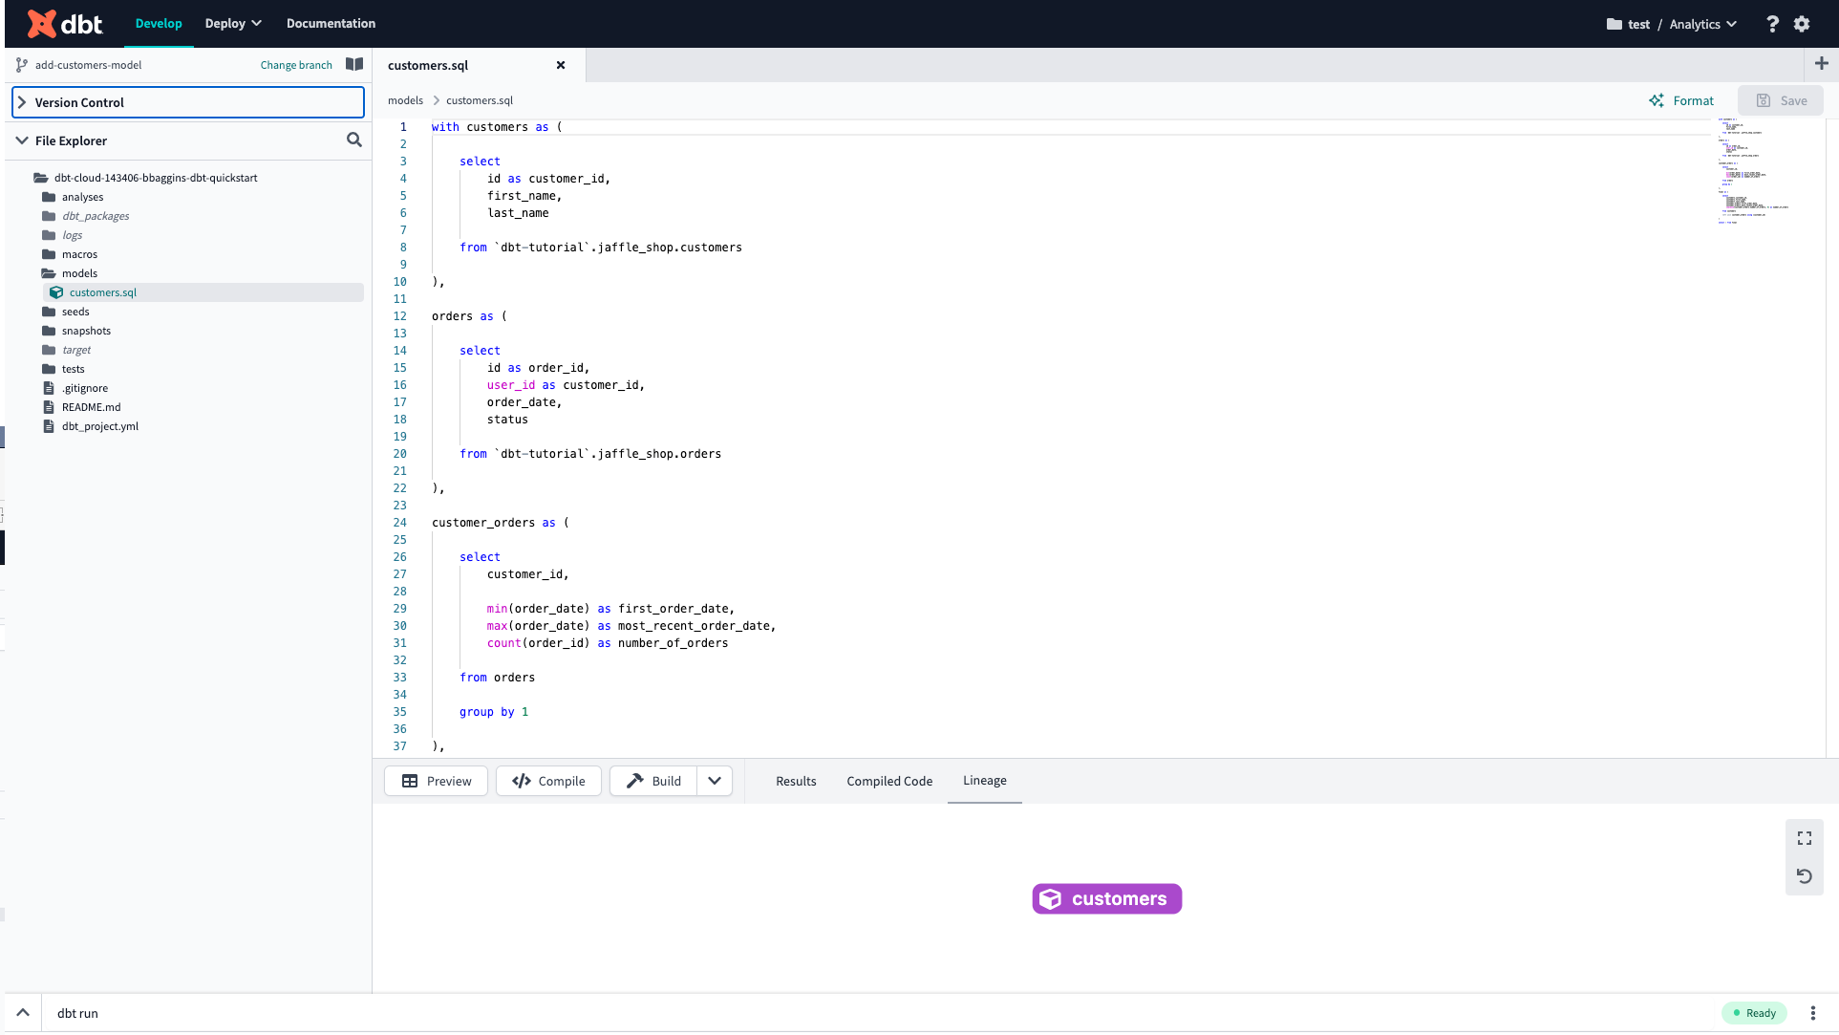Click the analyses folder icon

(49, 197)
